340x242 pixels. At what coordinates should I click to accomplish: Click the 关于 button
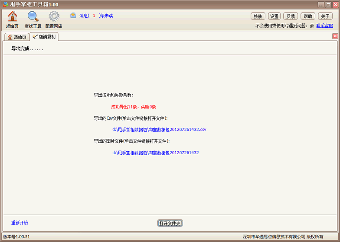[x=325, y=16]
